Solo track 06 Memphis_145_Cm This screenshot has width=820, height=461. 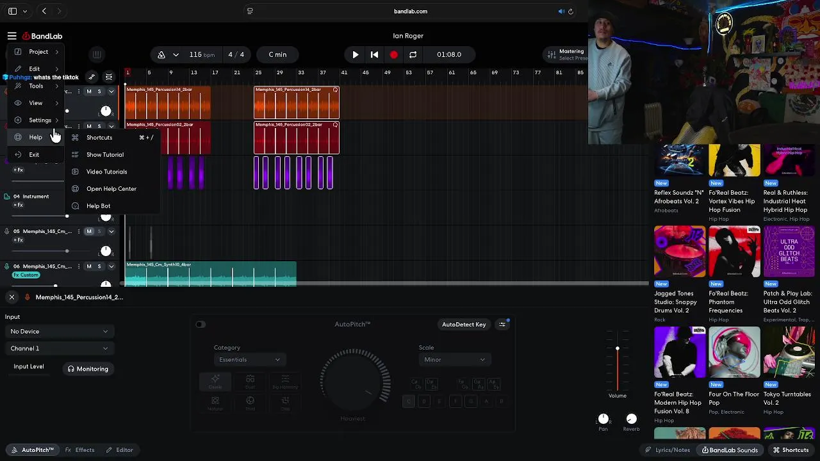coord(99,266)
